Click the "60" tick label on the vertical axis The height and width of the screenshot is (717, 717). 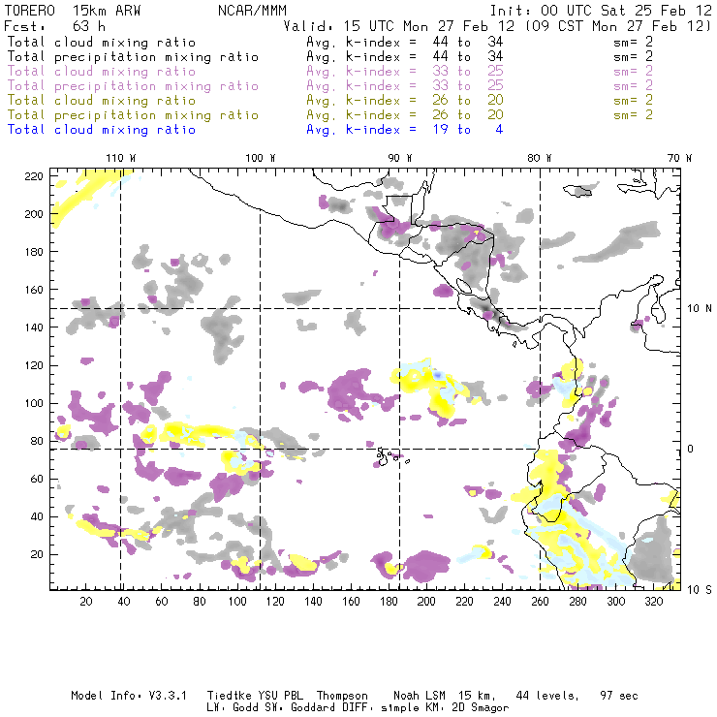37,479
